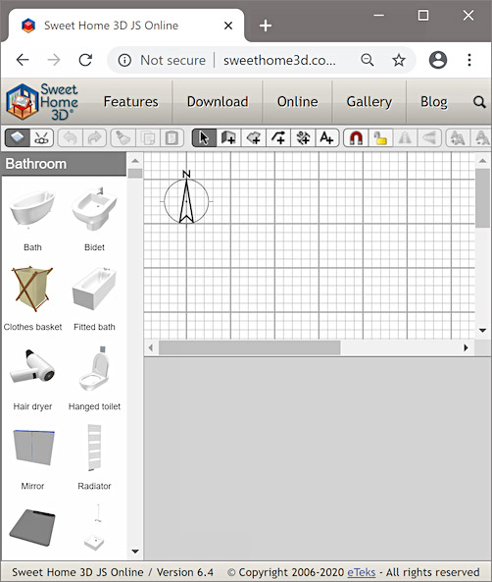The height and width of the screenshot is (582, 492).
Task: Select the aerial view mode button
Action: (18, 138)
